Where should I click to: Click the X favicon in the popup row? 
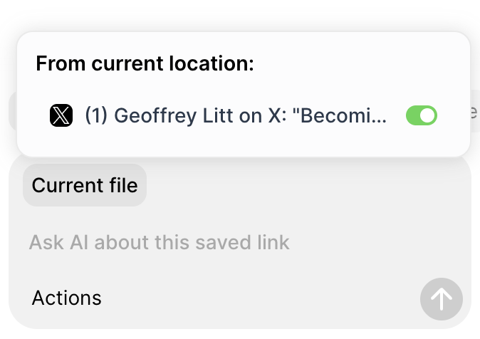click(61, 115)
